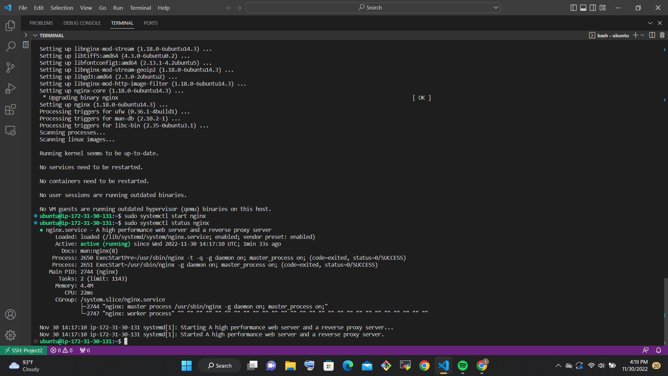Open the Extensions view
This screenshot has width=668, height=376.
pyautogui.click(x=10, y=110)
